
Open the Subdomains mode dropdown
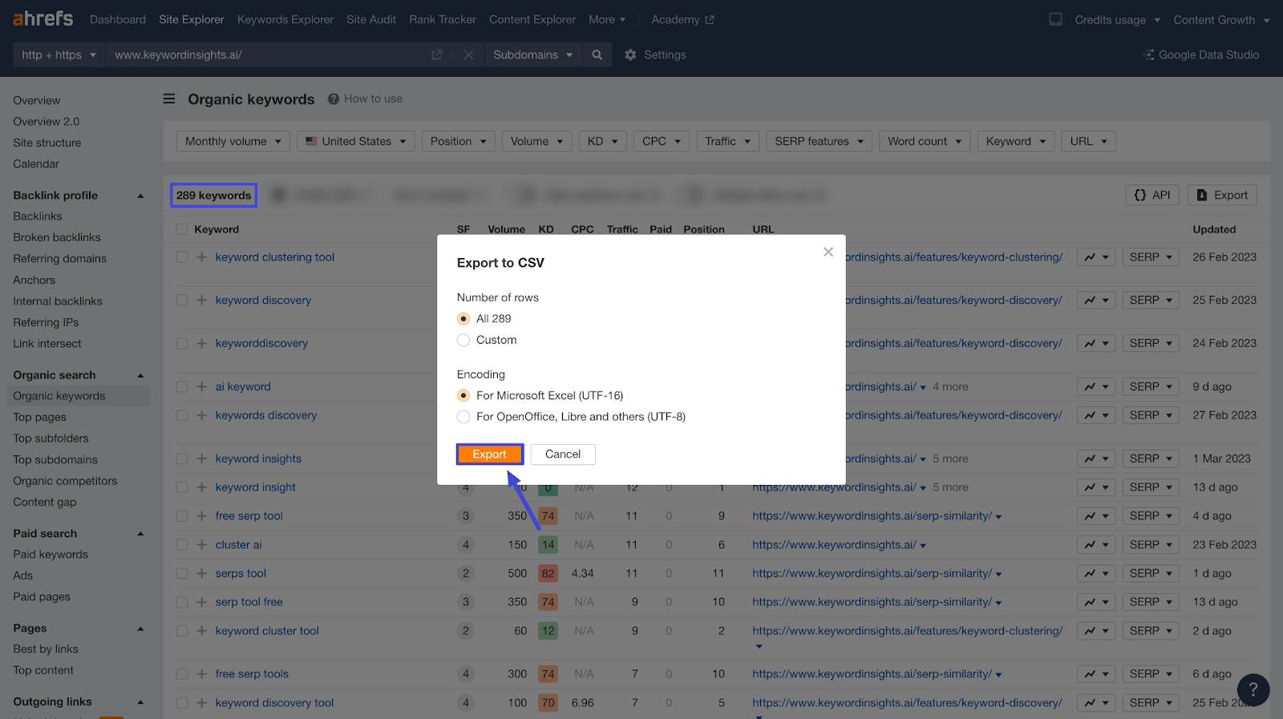pyautogui.click(x=532, y=55)
